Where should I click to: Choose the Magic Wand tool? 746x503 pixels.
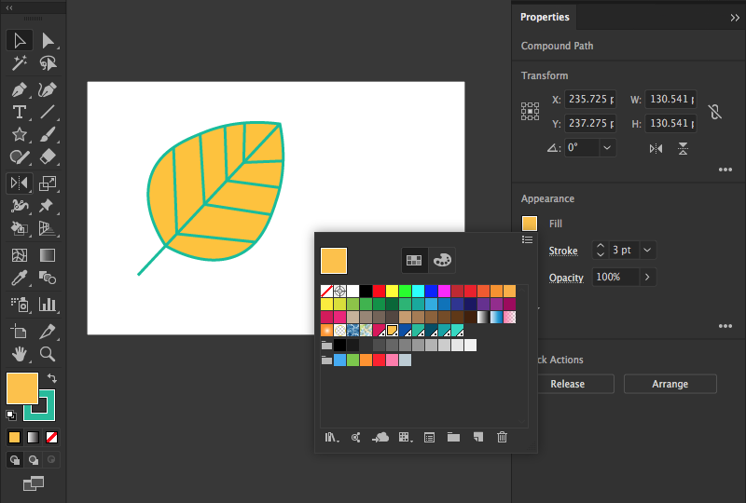click(19, 63)
